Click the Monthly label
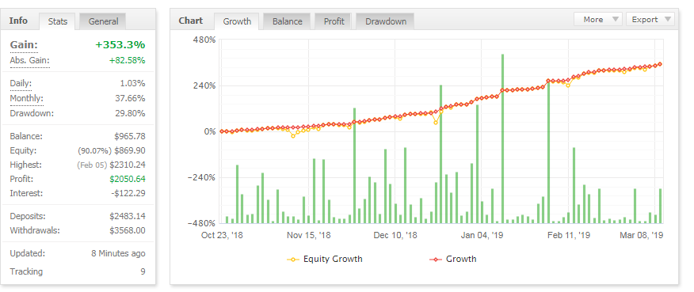 click(x=27, y=98)
